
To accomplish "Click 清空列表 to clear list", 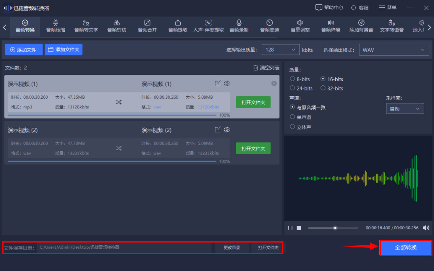I will tap(266, 68).
